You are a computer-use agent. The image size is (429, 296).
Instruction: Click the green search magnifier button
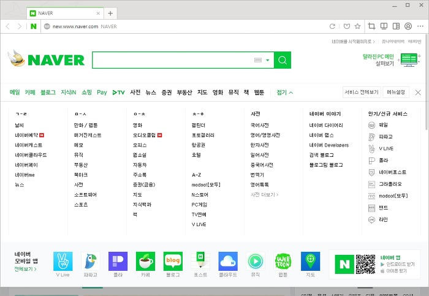click(x=283, y=60)
